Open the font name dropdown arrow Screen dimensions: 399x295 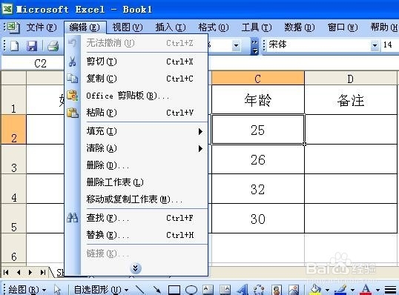pos(375,45)
